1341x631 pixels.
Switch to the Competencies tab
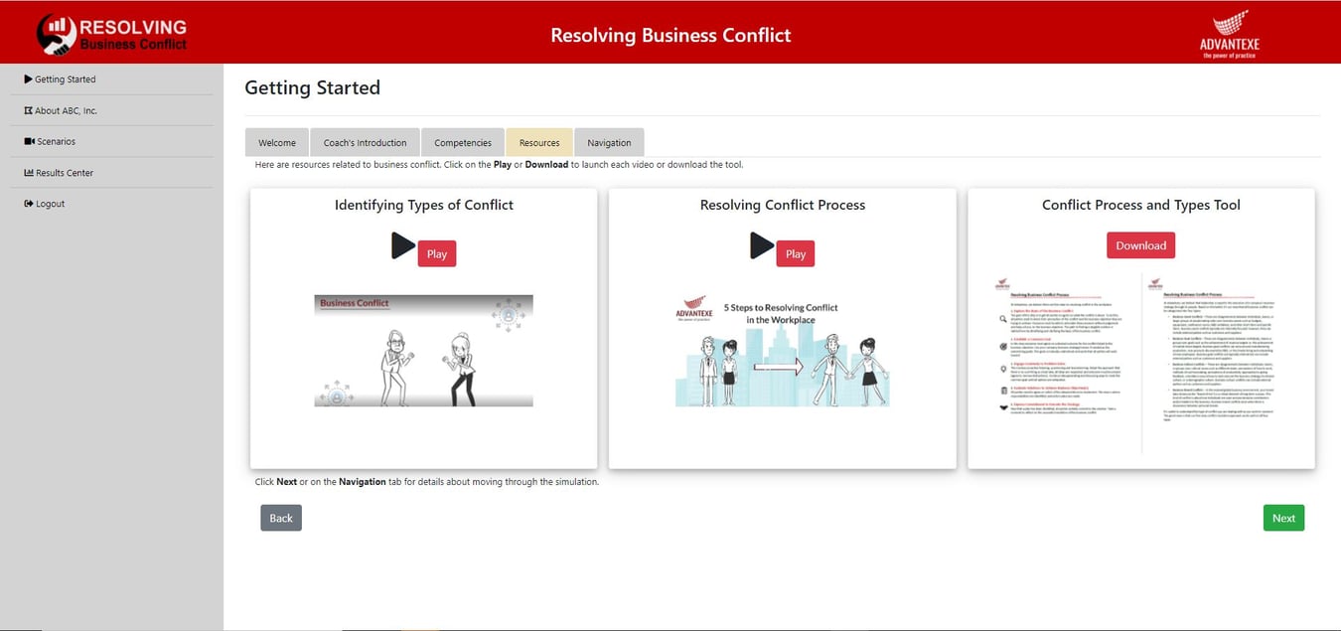point(463,142)
